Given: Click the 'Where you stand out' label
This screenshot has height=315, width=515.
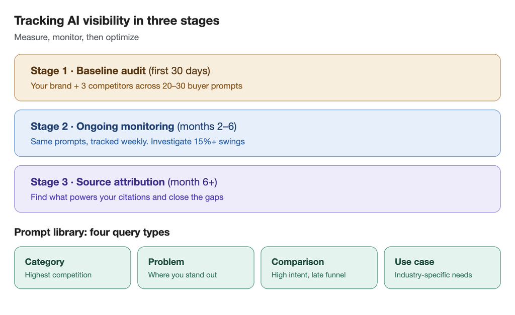Looking at the screenshot, I should (x=183, y=275).
